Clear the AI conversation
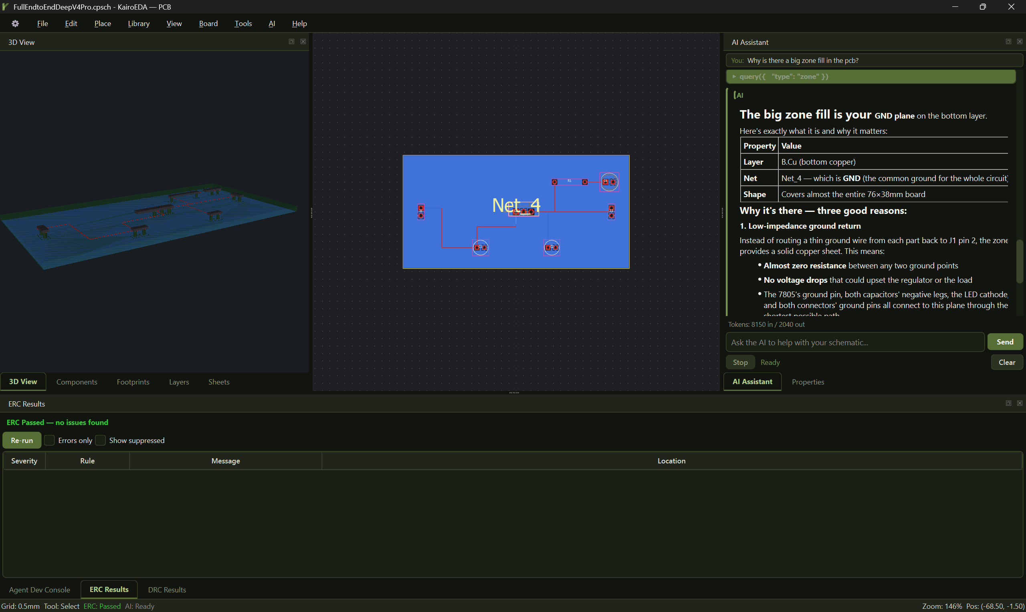1026x612 pixels. pyautogui.click(x=1007, y=362)
